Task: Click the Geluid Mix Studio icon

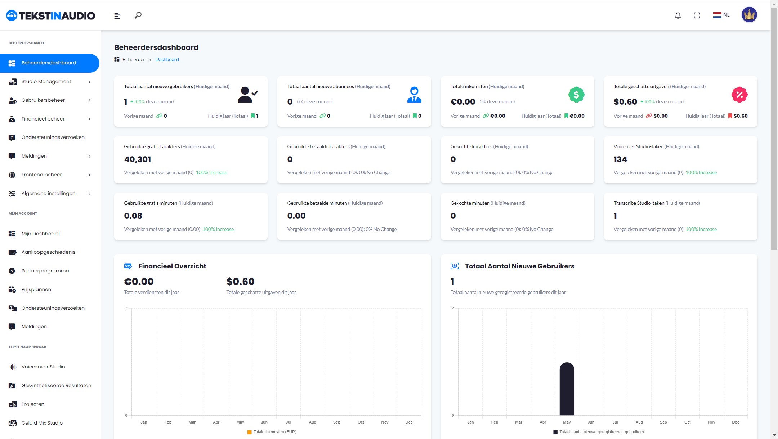Action: click(12, 423)
